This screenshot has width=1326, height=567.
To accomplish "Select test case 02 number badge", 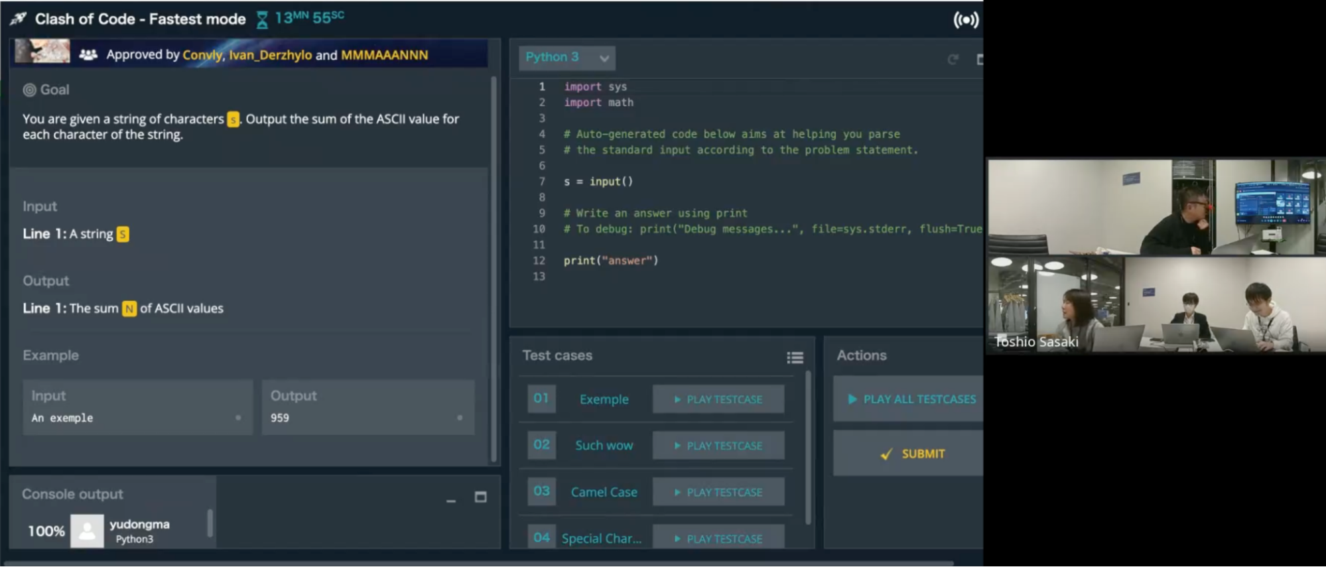I will pos(541,445).
